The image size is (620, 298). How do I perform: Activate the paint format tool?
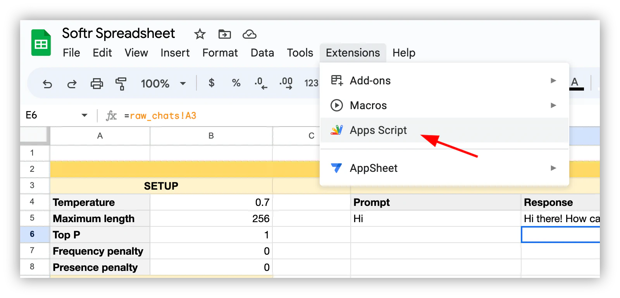[x=121, y=84]
